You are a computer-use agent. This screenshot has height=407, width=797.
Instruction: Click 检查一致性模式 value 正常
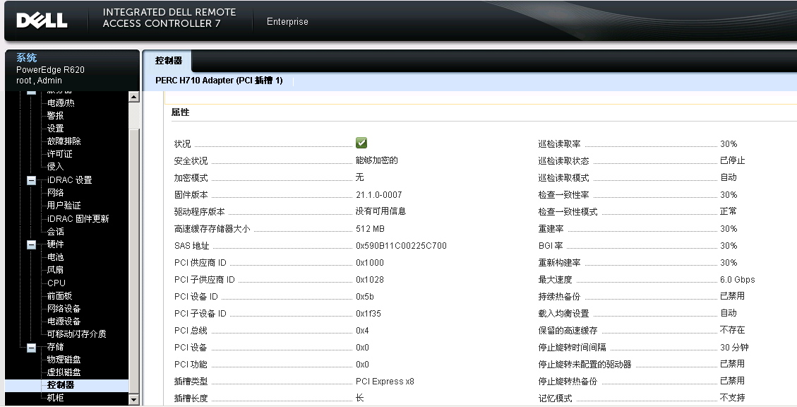(x=729, y=211)
